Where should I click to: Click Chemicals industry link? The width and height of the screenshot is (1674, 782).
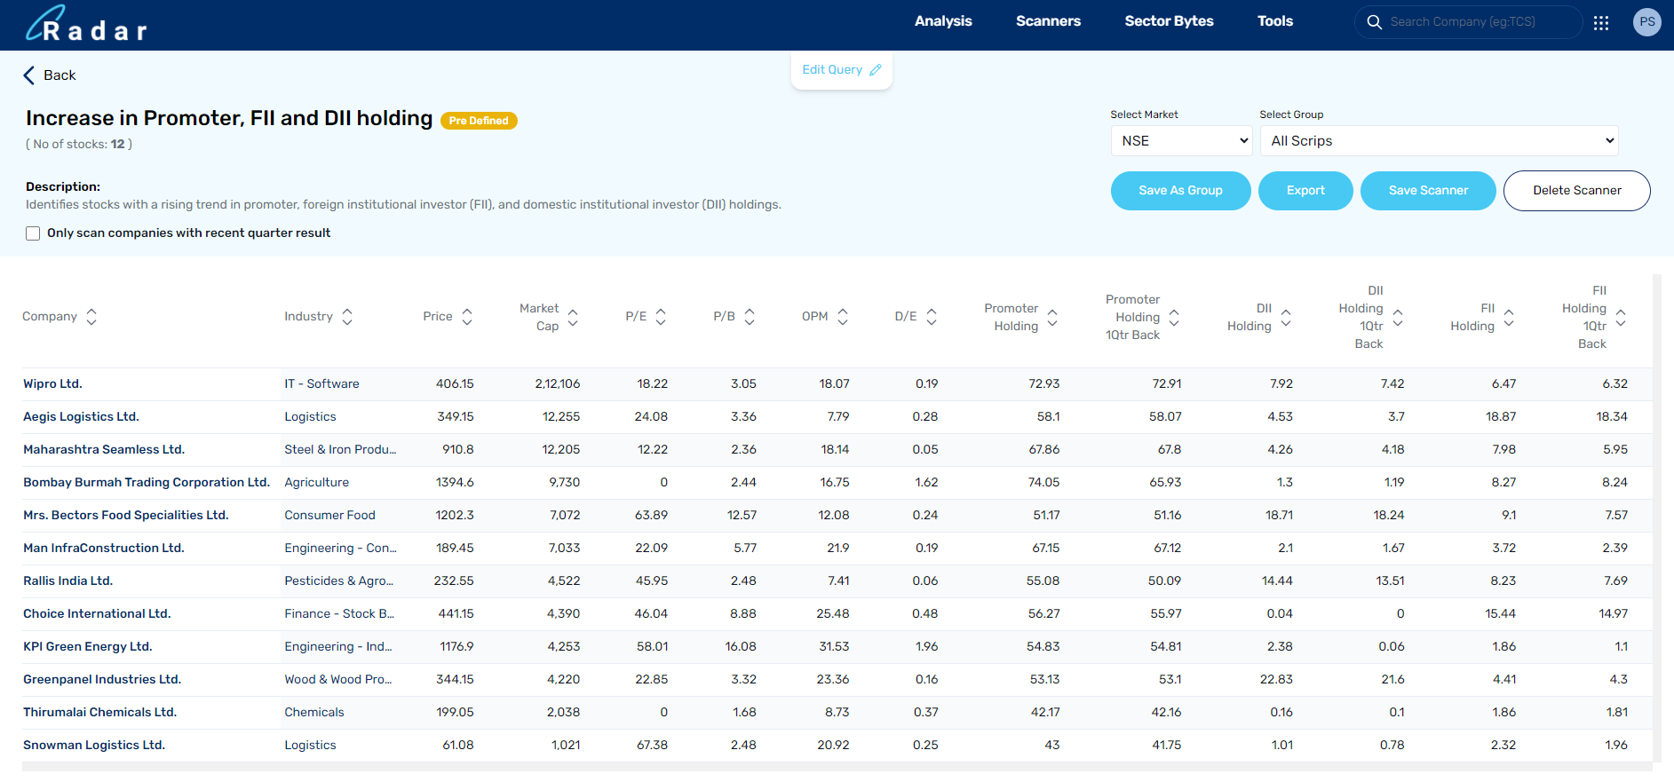tap(313, 713)
